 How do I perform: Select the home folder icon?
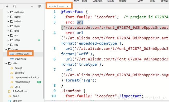pos(12,17)
